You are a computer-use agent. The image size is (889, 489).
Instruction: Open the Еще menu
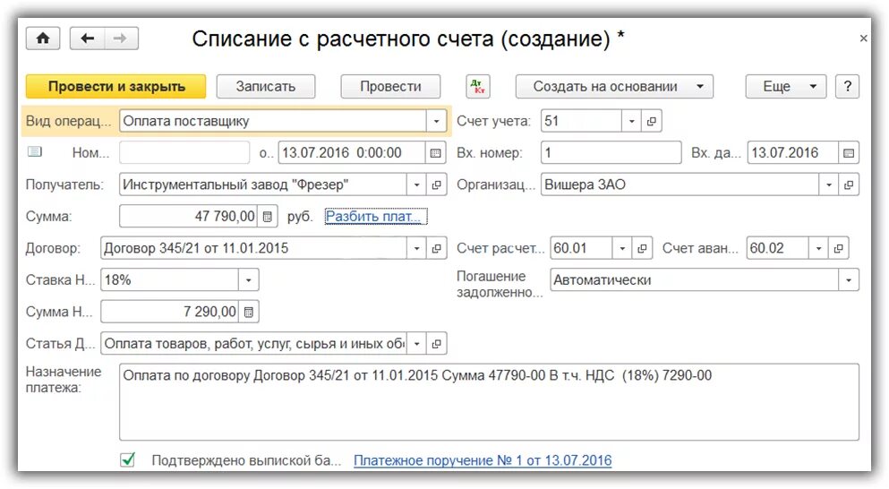coord(785,87)
